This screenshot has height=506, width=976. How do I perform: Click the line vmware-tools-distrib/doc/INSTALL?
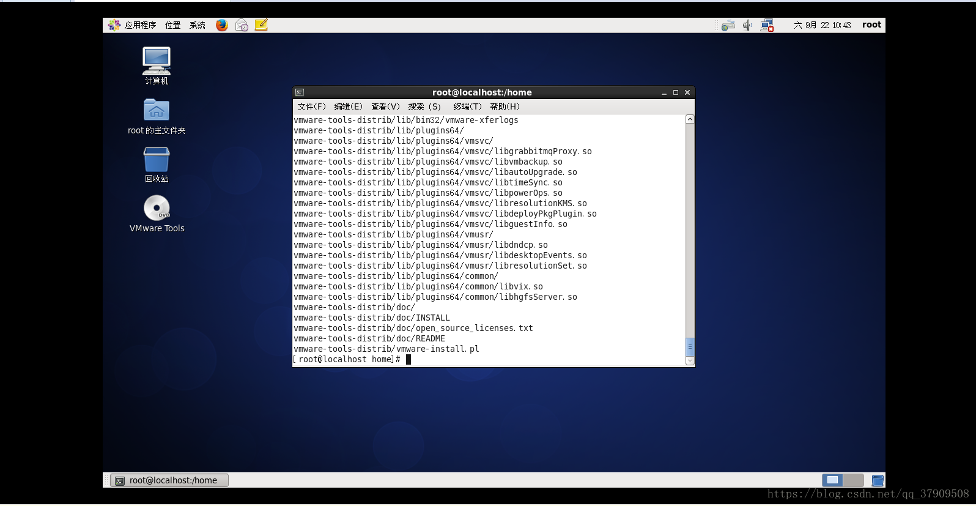click(x=372, y=318)
